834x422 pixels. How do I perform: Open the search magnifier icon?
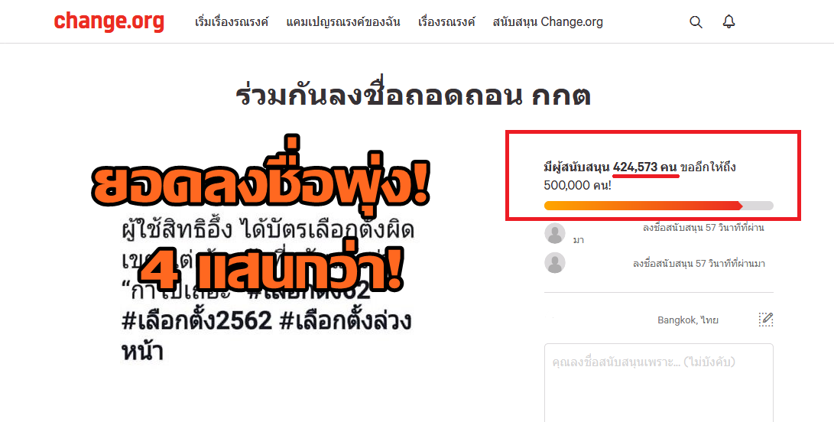click(x=696, y=22)
